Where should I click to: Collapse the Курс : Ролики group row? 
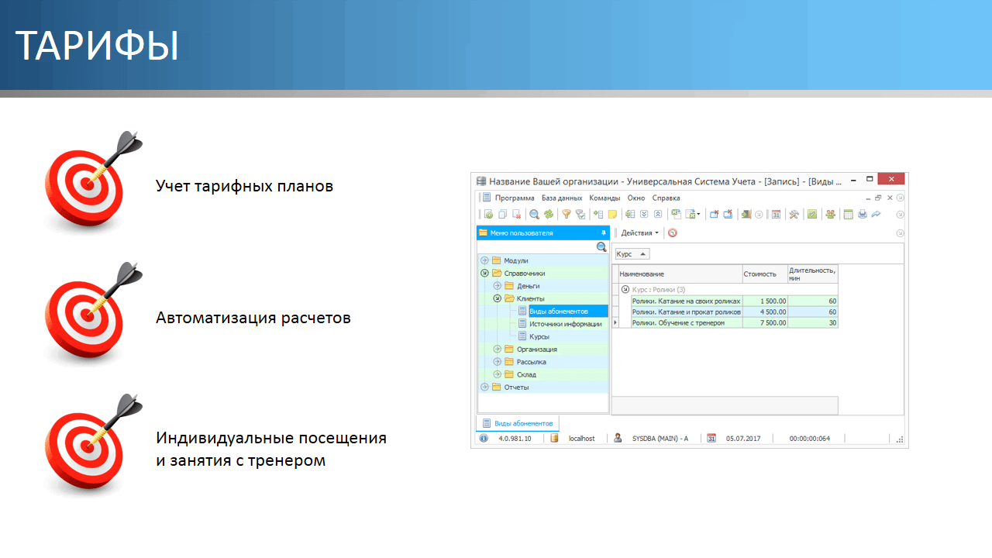point(625,288)
